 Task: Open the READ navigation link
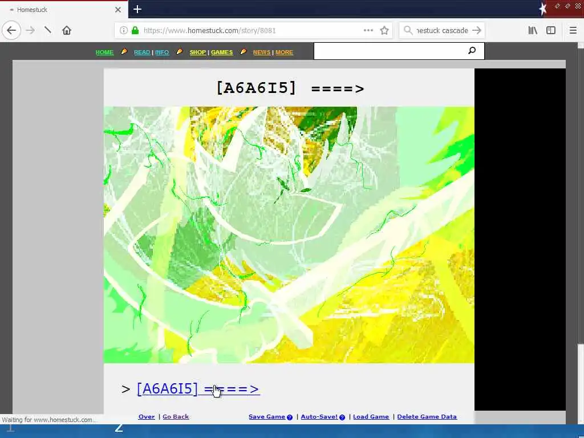142,52
